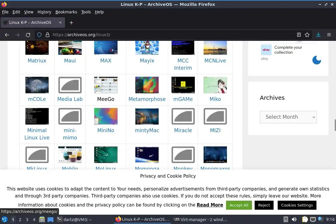Viewport: 336px width, 224px height.
Task: Click the page vertical scrollbar handle
Action: point(335,125)
